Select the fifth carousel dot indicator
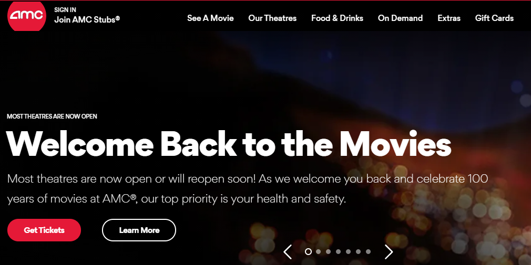The image size is (531, 265). pyautogui.click(x=348, y=251)
